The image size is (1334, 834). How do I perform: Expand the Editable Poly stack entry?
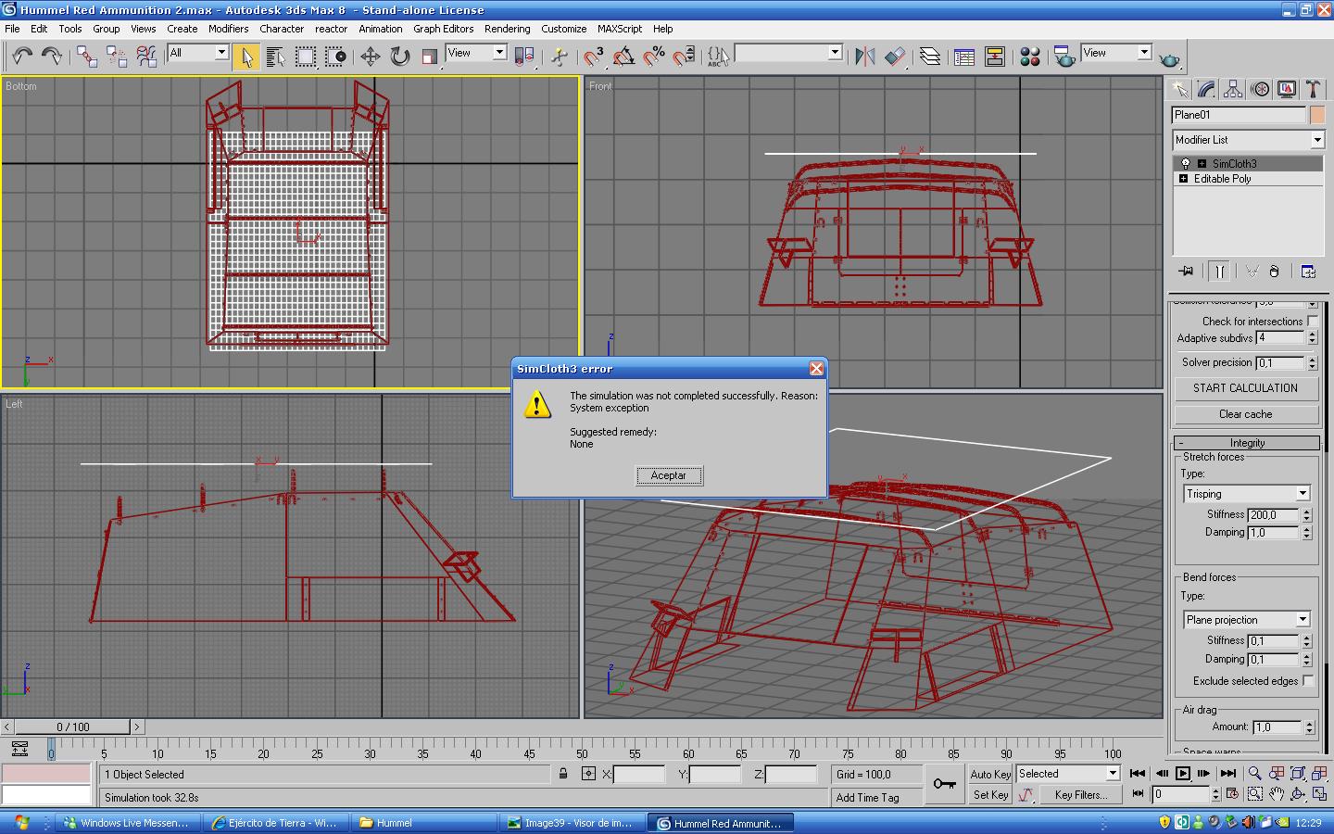click(1183, 179)
